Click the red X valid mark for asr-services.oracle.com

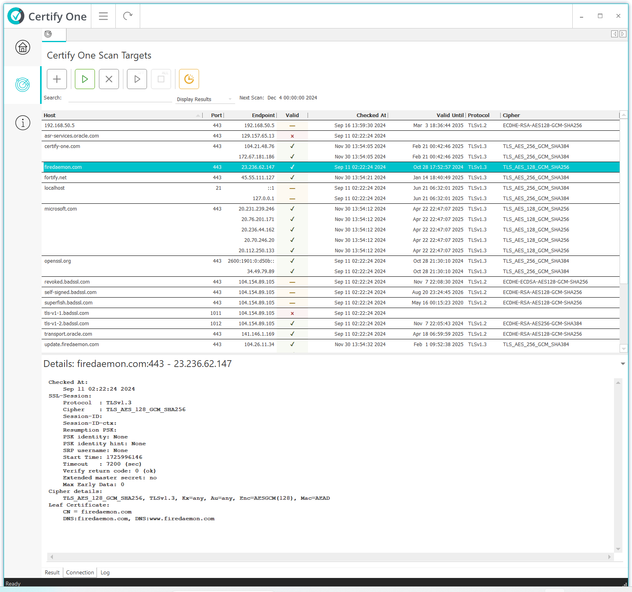(x=292, y=136)
